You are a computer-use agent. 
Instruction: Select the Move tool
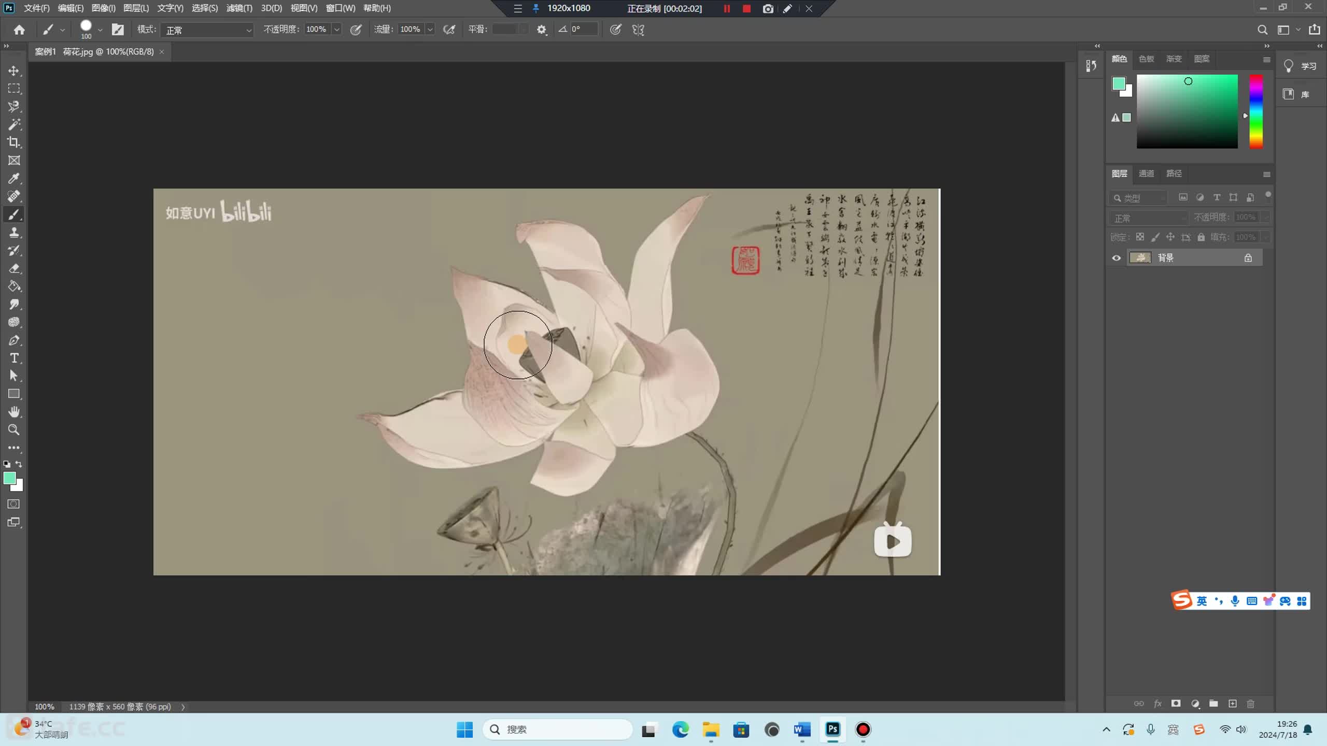(x=14, y=70)
